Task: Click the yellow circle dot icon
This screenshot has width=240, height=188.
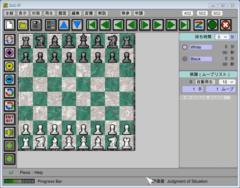Action: [9, 66]
